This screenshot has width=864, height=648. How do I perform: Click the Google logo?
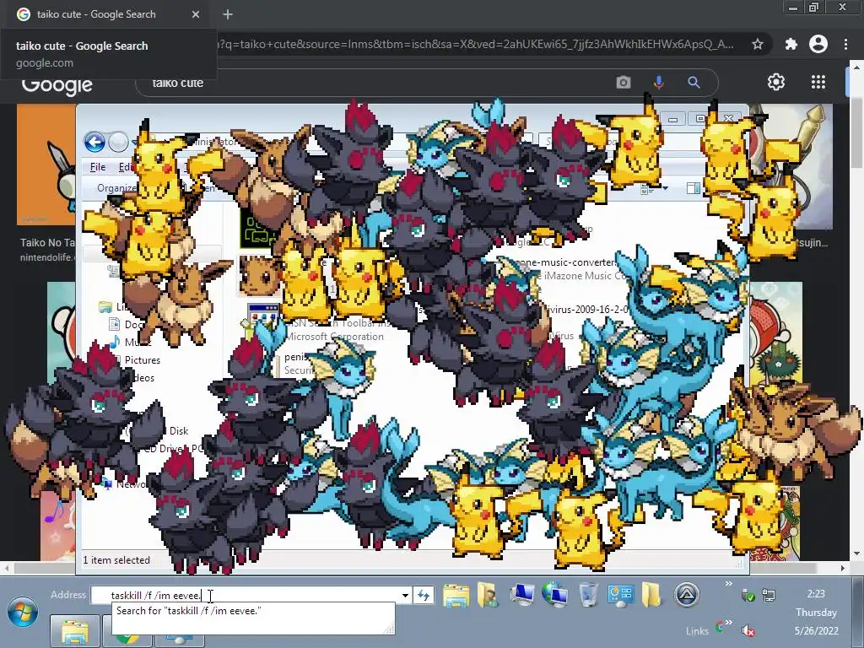(57, 84)
